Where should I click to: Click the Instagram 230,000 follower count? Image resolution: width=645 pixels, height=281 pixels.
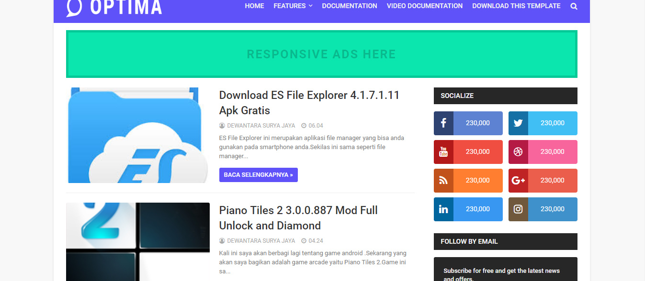[553, 209]
